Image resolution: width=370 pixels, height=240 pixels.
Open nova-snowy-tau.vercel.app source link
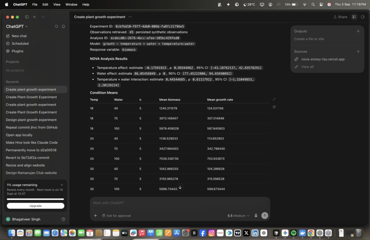(x=323, y=59)
